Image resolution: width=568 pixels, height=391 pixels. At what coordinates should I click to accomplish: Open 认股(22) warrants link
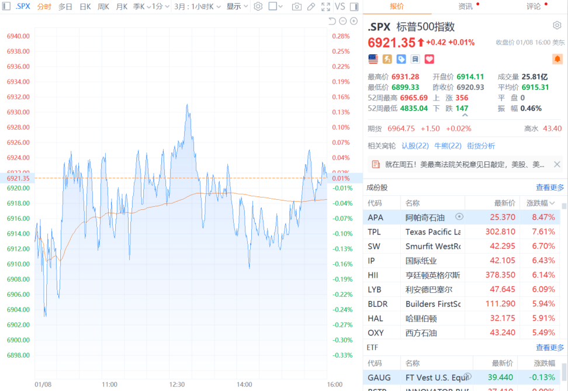point(415,146)
